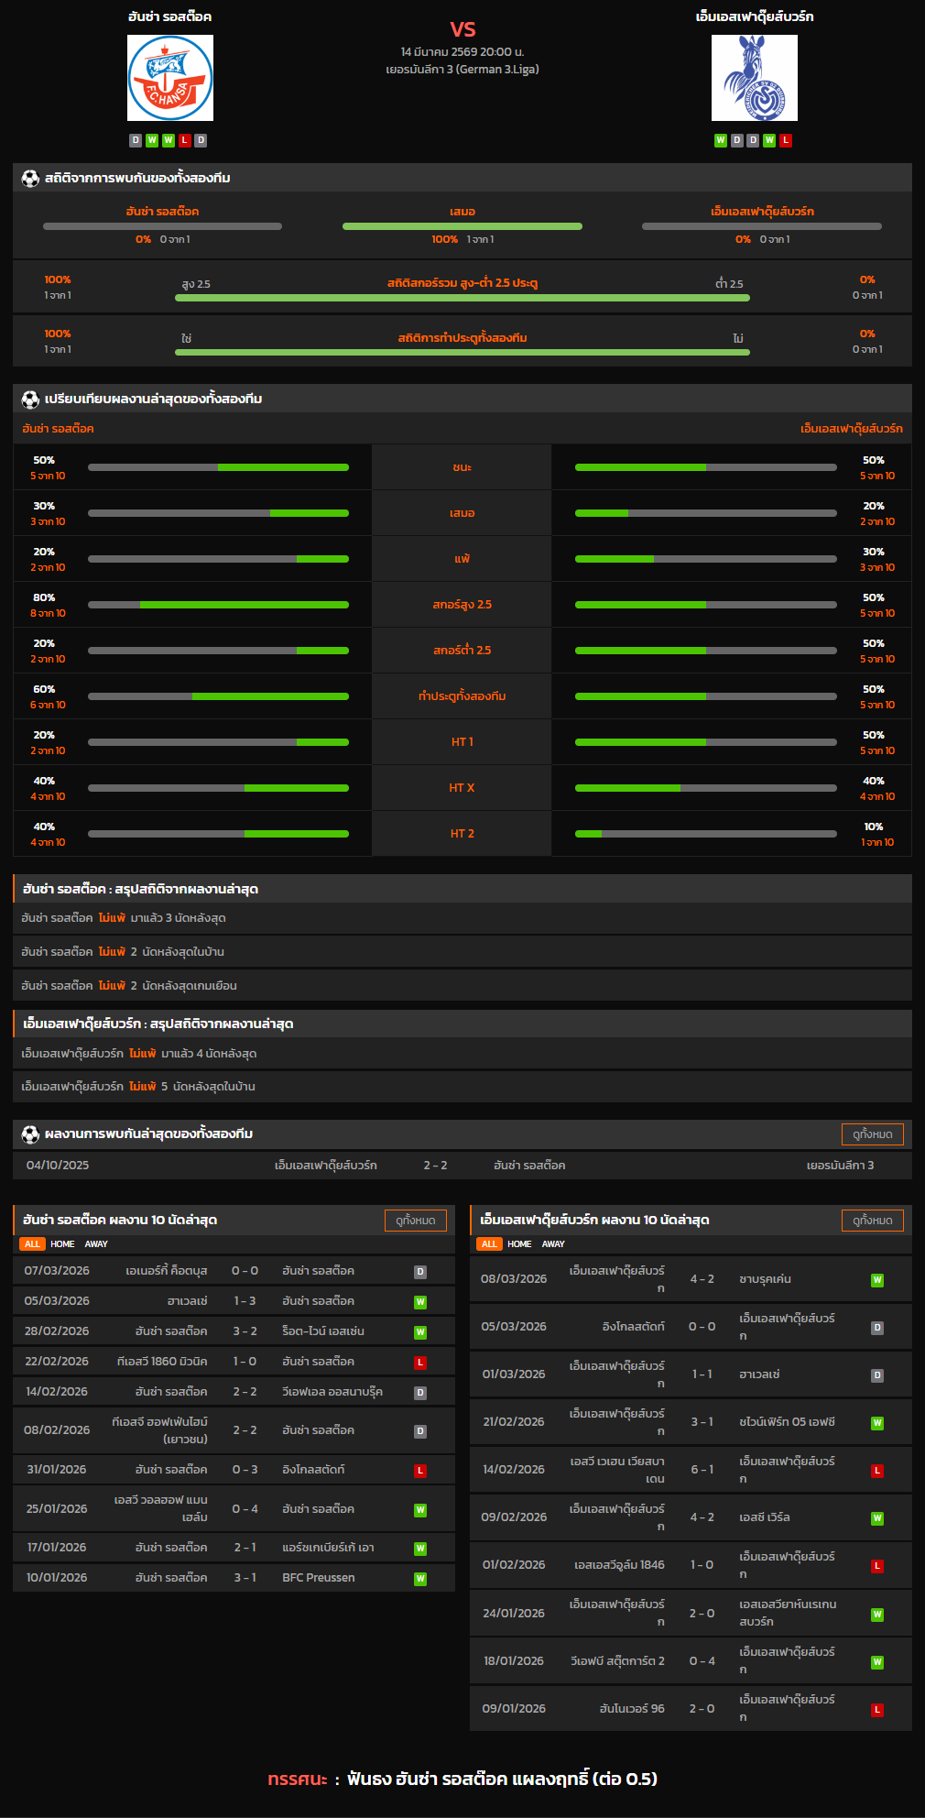Screen dimensions: 925x1818
Task: Click the Hansa Rostock team logo
Action: point(170,78)
